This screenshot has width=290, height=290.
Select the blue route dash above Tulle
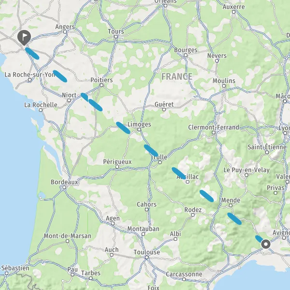click(151, 150)
